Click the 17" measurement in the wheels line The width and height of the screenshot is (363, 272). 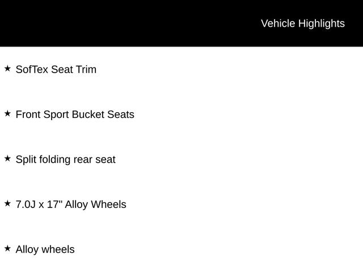[x=54, y=205]
